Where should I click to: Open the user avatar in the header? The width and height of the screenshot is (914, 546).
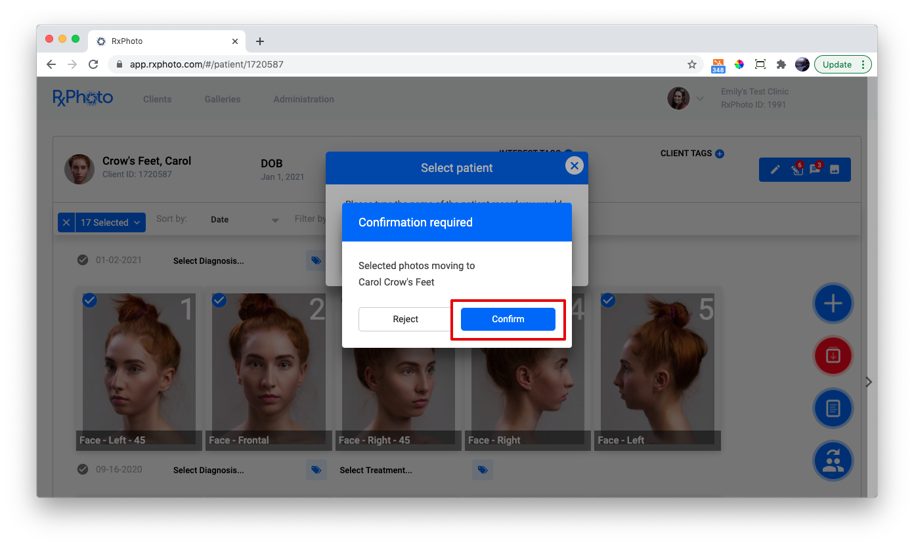(678, 98)
